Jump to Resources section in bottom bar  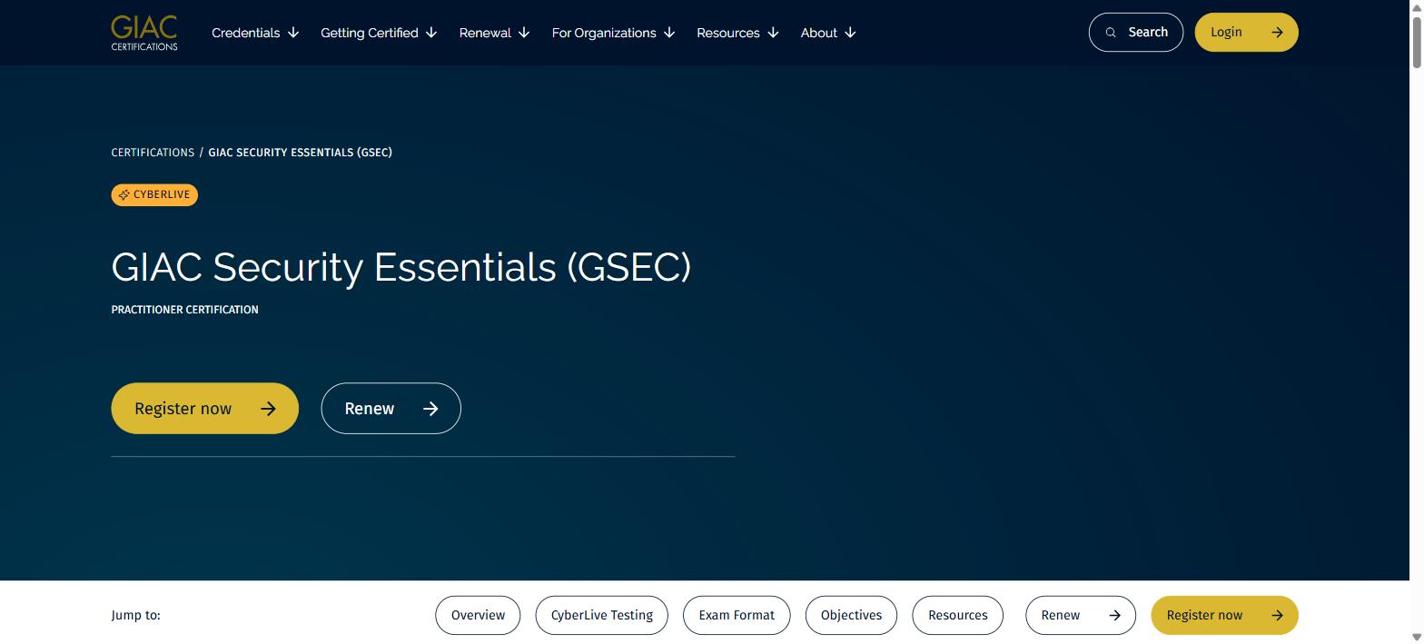(958, 615)
